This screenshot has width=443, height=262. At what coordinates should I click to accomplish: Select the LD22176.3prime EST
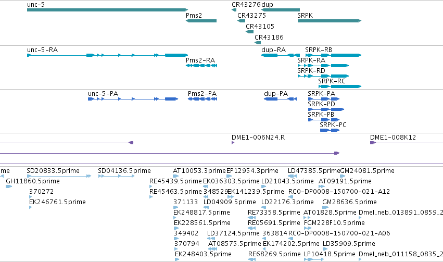point(263,207)
